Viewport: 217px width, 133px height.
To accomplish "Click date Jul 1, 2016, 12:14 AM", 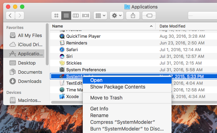I will pos(180,50).
